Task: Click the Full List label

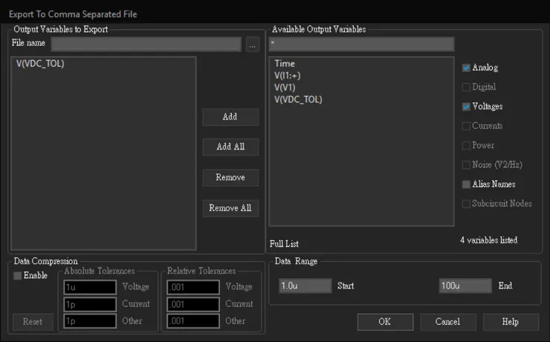Action: tap(284, 244)
